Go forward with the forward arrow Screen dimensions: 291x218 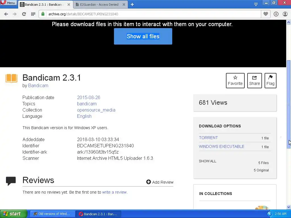15,14
